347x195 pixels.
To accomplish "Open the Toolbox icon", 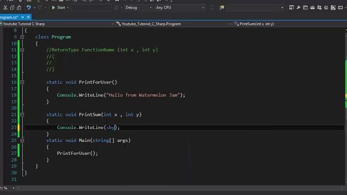I will pos(312,8).
